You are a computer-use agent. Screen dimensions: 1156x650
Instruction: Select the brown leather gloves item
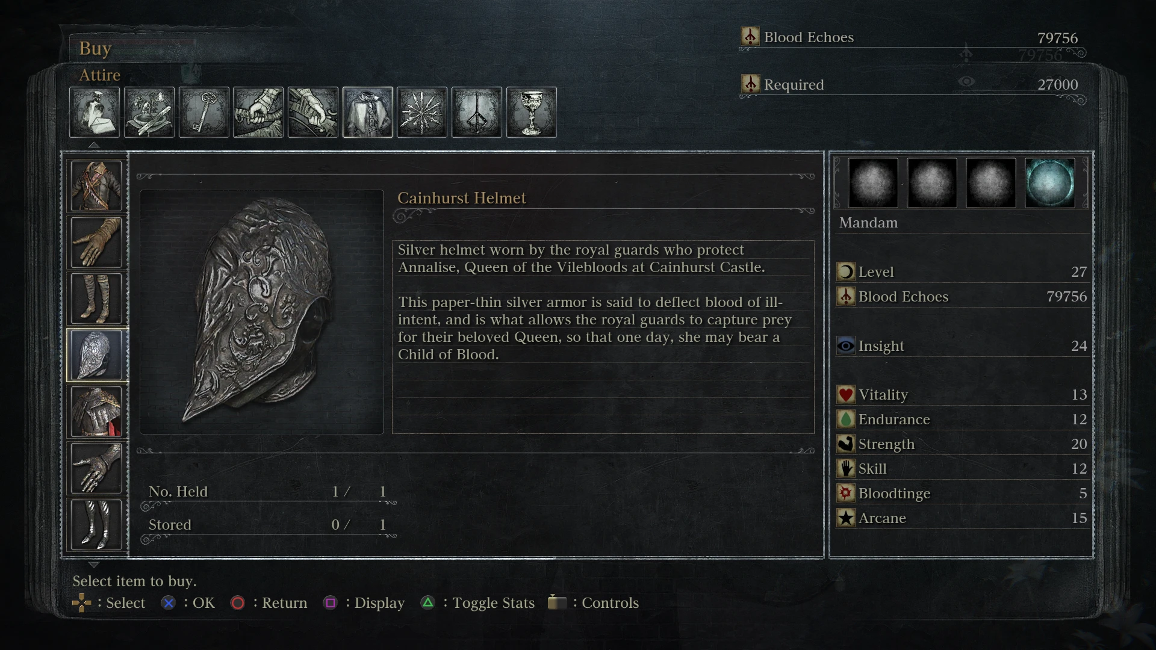[x=96, y=242]
